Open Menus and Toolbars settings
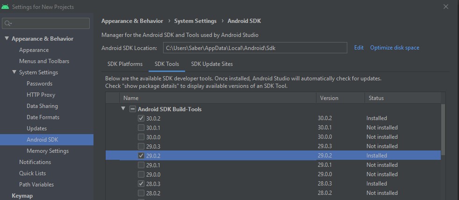459x200 pixels. [44, 61]
